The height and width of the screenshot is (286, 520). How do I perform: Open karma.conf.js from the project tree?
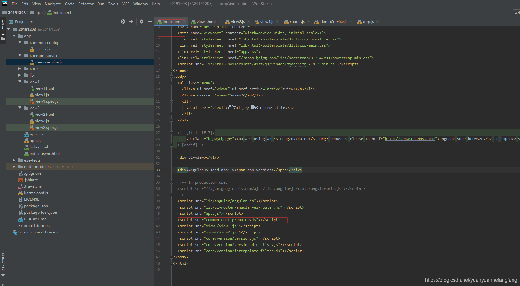click(36, 193)
